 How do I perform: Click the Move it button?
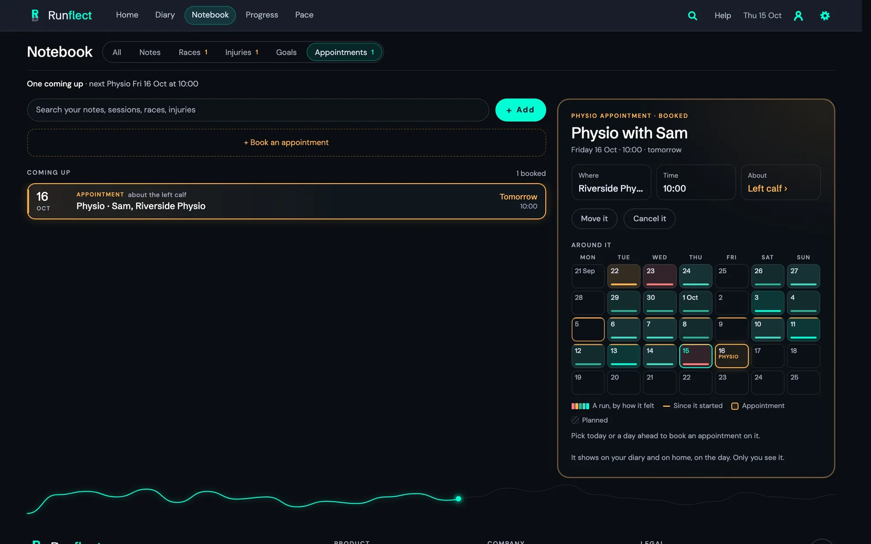(x=594, y=218)
